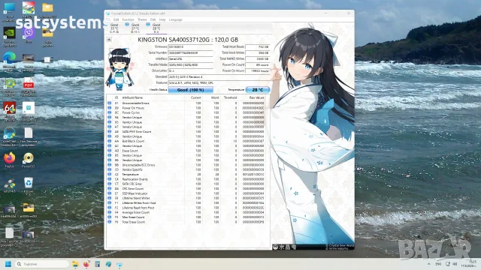The image size is (481, 270).
Task: Select the second disk tab showing 27 °C
Action: pos(135,28)
